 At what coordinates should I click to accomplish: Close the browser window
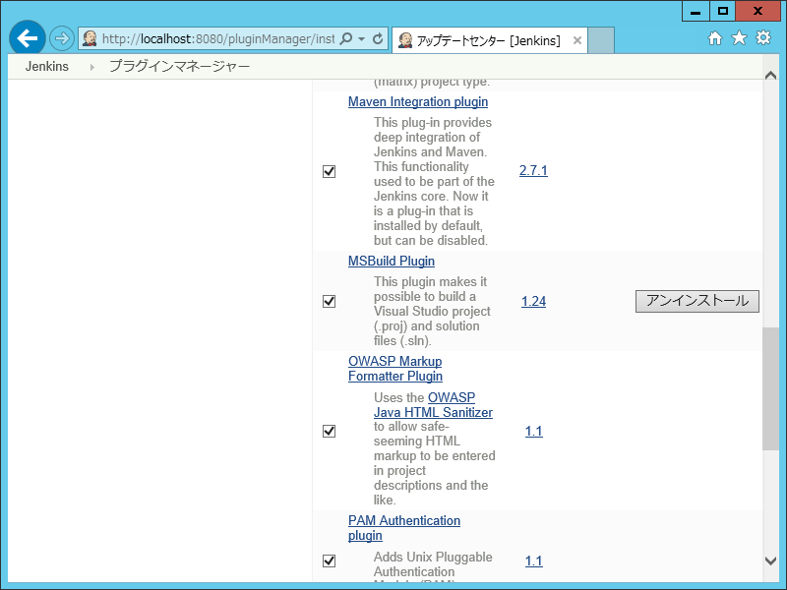[x=757, y=11]
